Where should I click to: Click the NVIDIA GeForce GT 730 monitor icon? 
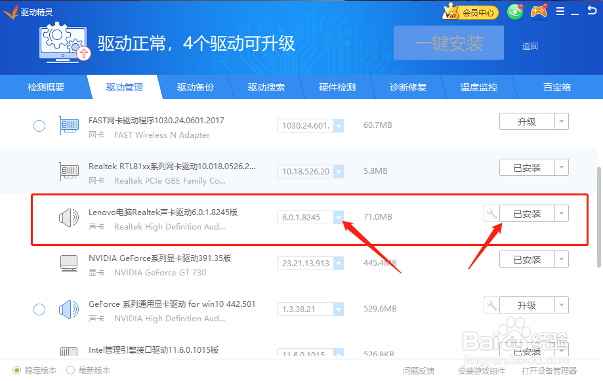click(69, 264)
